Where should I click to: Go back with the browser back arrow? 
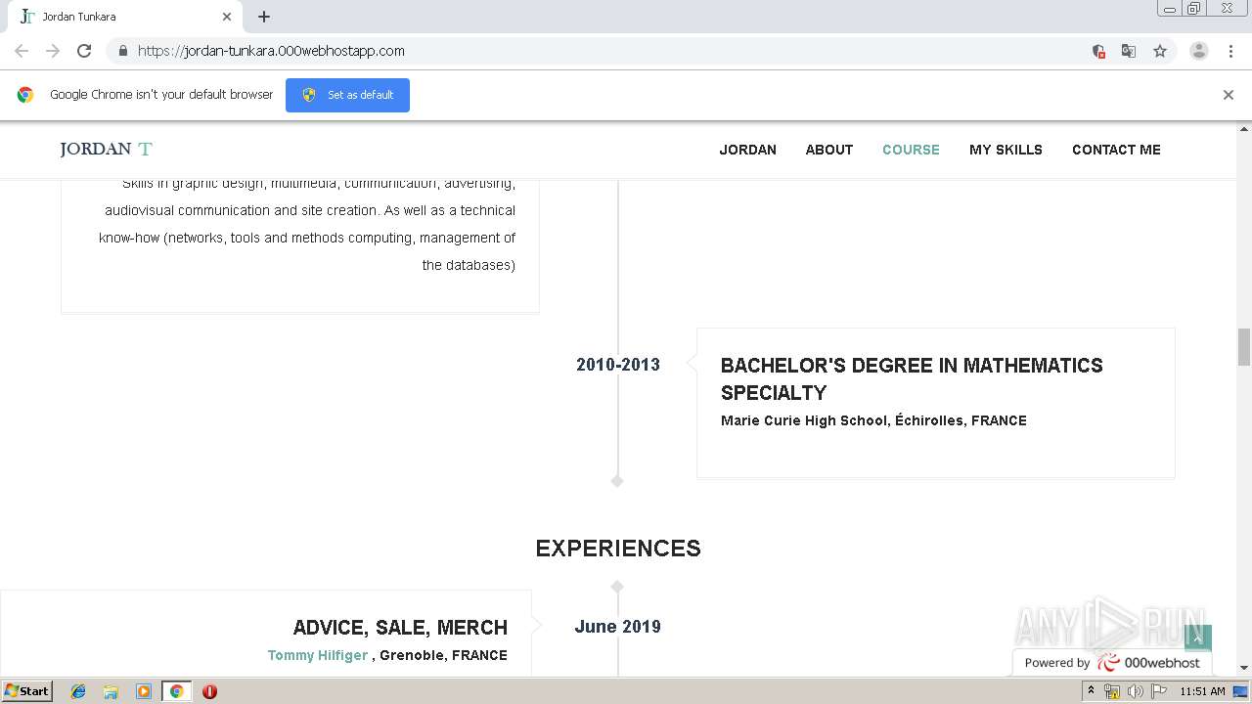pos(22,51)
